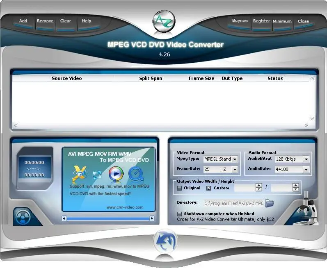Click the Status column header

tap(275, 78)
